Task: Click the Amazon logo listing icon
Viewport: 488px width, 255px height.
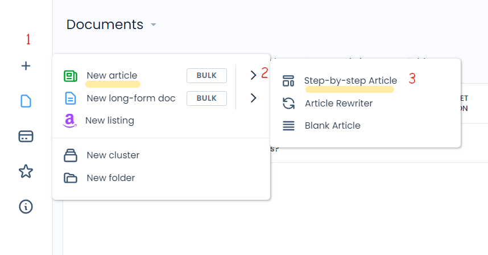Action: pos(70,121)
